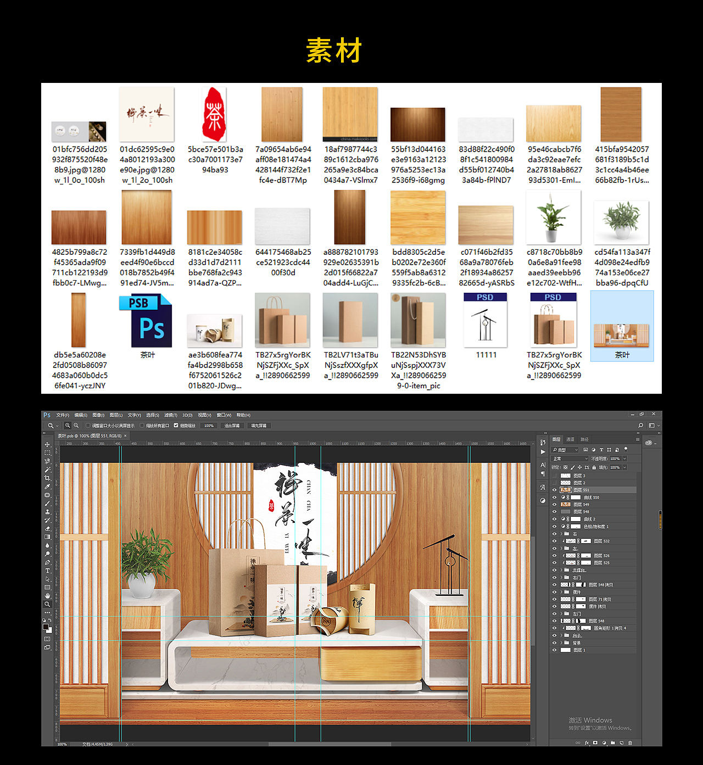Hide the 图层 1 layer
This screenshot has width=703, height=765.
pyautogui.click(x=555, y=649)
